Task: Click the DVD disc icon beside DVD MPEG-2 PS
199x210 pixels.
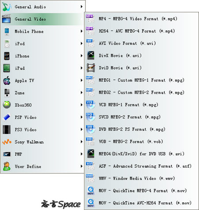Action: point(90,129)
